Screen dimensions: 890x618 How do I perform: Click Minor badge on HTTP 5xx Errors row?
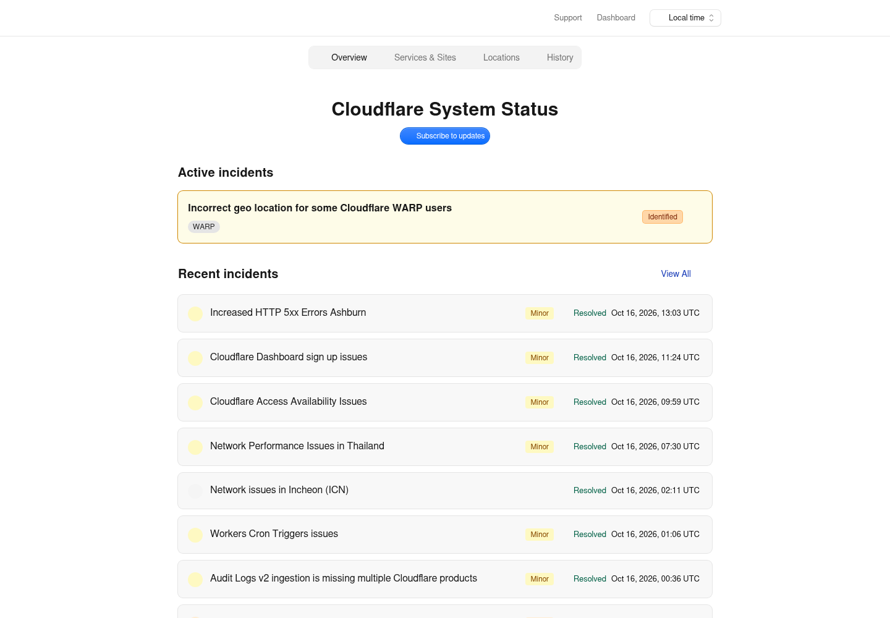point(540,313)
